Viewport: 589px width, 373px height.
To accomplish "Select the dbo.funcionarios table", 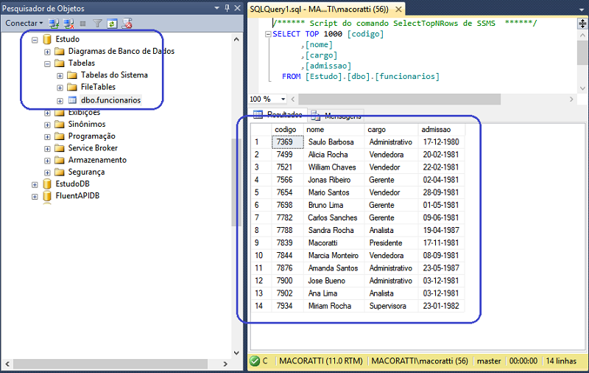I will 110,100.
